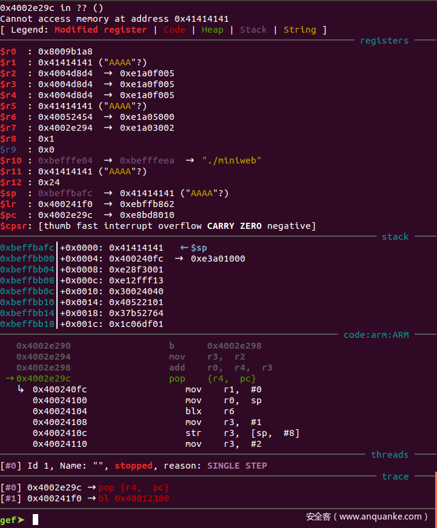The width and height of the screenshot is (437, 528).
Task: Click the trace section header
Action: tap(395, 477)
